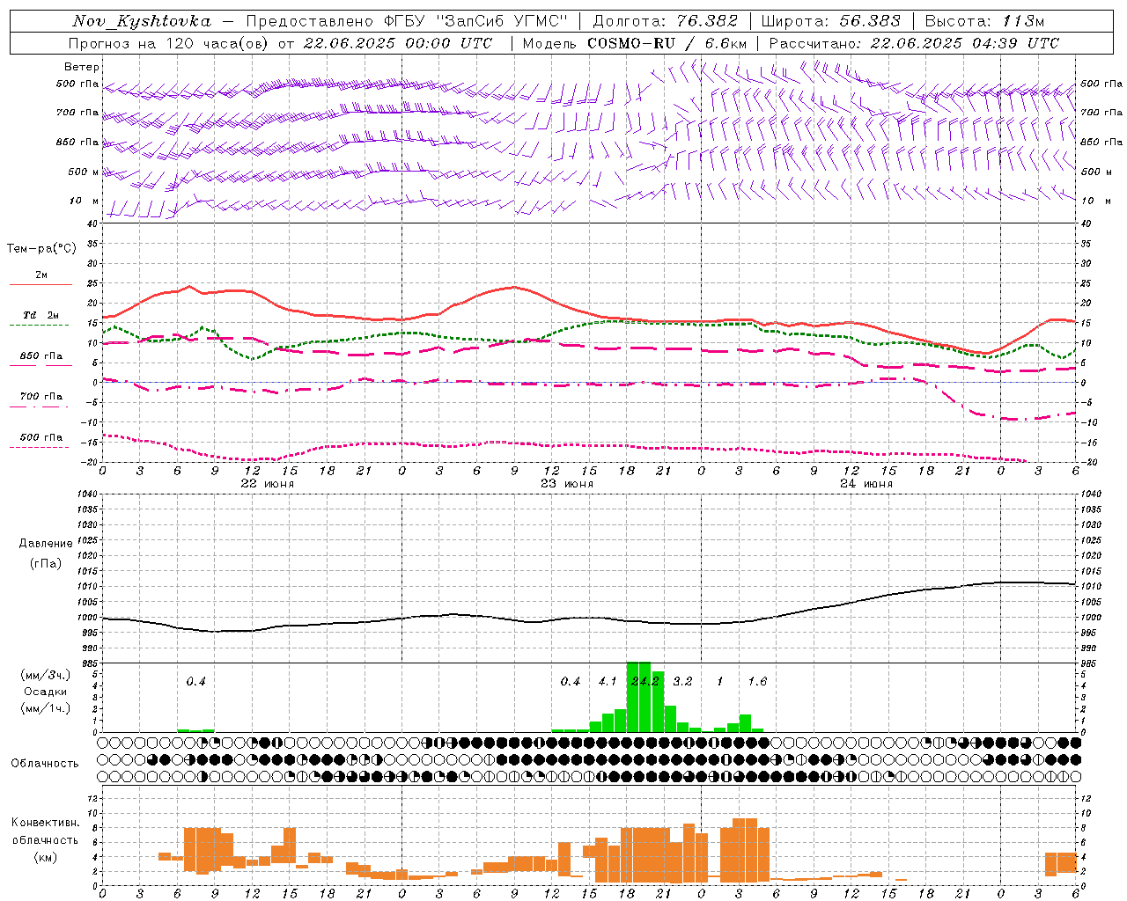Click the 1.6 precipitation total value
The height and width of the screenshot is (901, 1127).
pyautogui.click(x=757, y=681)
